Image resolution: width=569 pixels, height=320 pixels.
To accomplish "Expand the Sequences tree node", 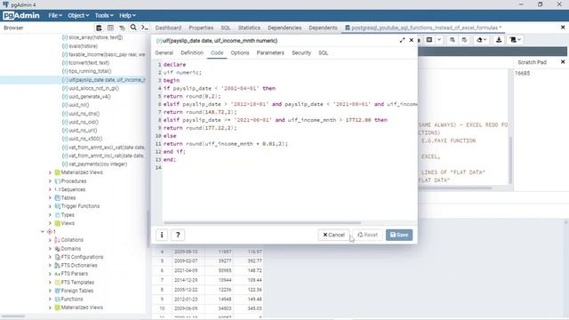I will click(50, 189).
